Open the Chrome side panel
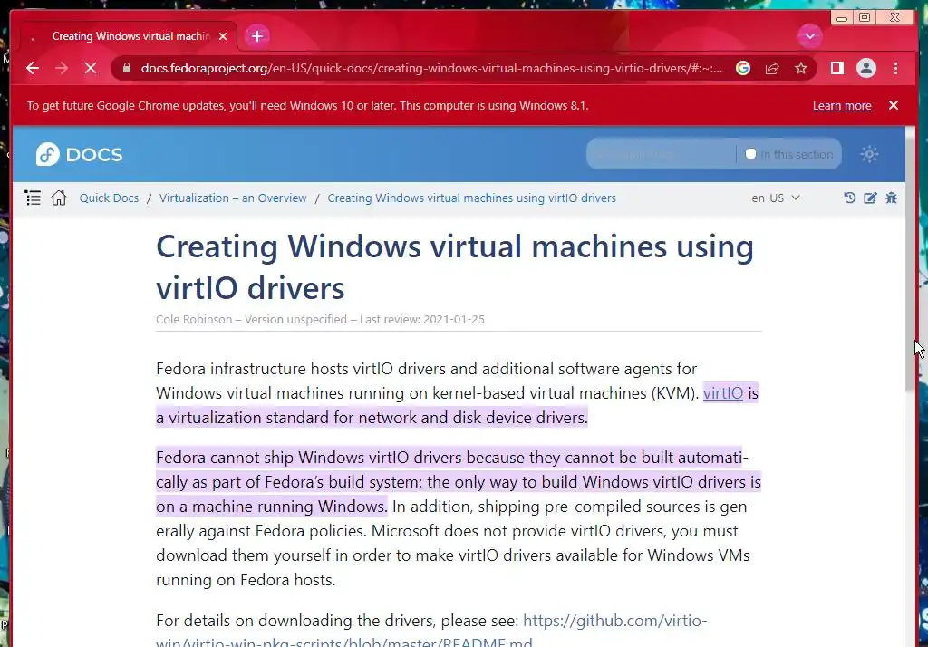Image resolution: width=928 pixels, height=647 pixels. [836, 68]
